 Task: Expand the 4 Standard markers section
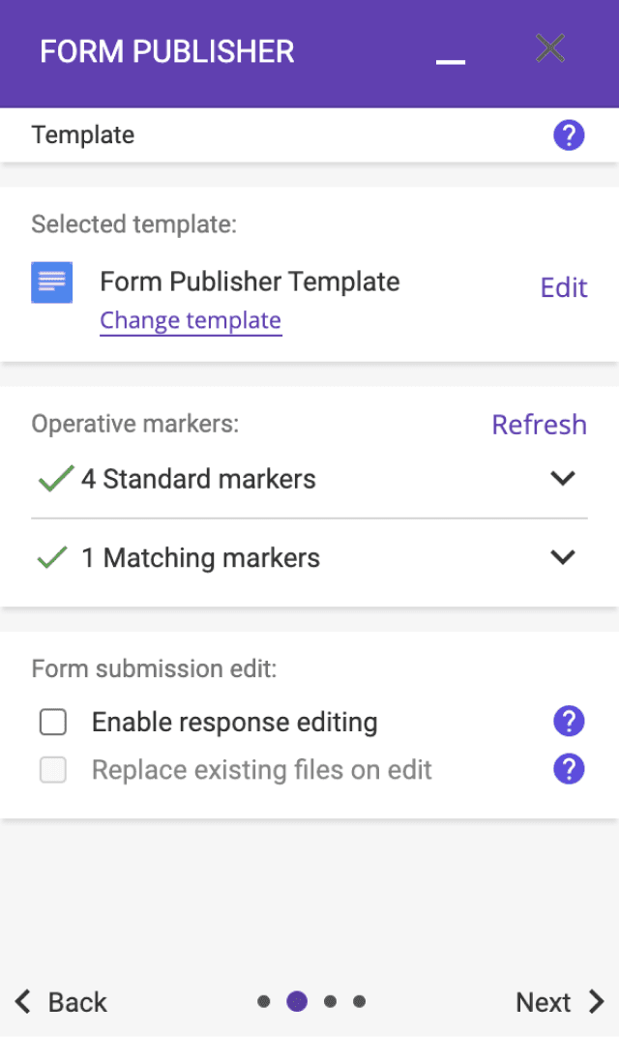[562, 478]
